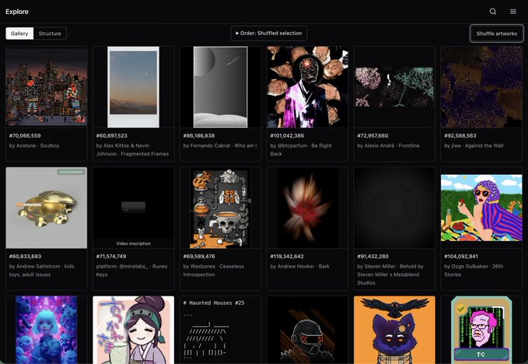528x364 pixels.
Task: Open the Behold dark circle artwork
Action: [394, 208]
